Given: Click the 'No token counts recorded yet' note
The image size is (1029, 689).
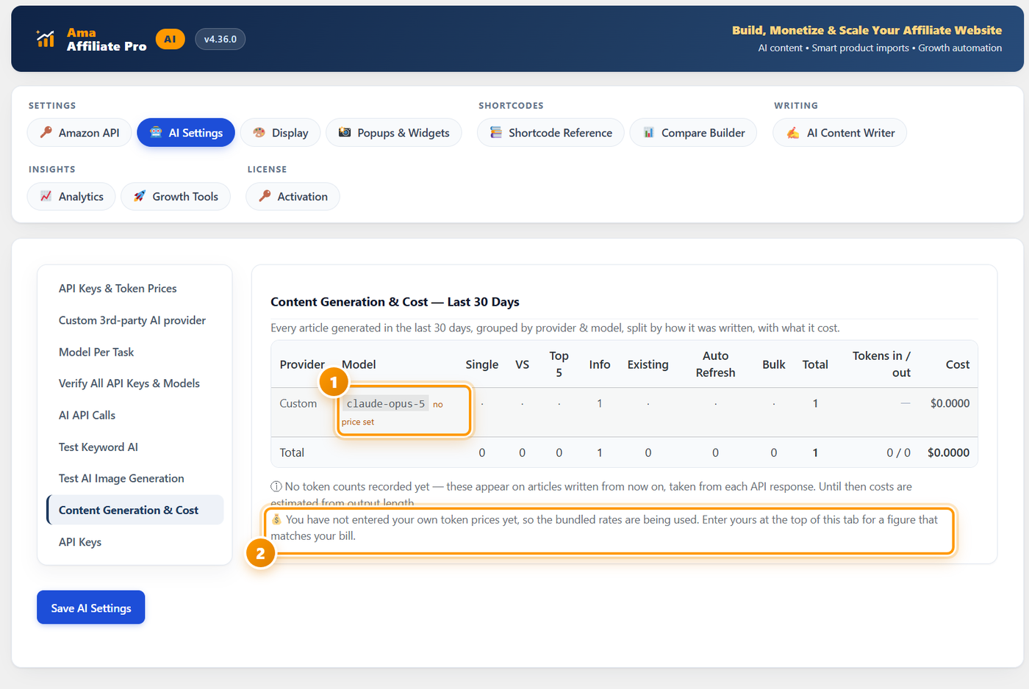Looking at the screenshot, I should [x=591, y=494].
